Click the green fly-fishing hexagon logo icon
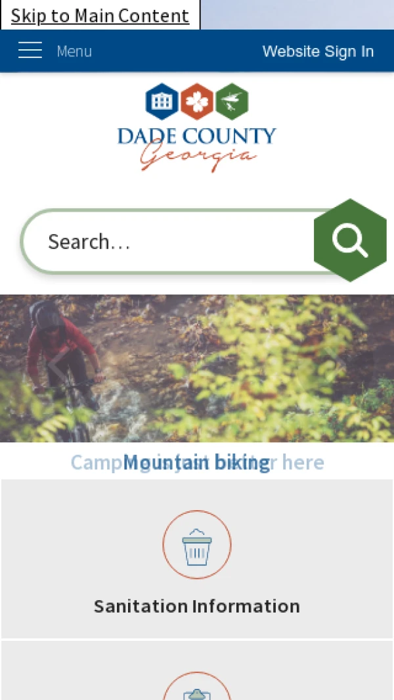Image resolution: width=394 pixels, height=700 pixels. tap(232, 101)
